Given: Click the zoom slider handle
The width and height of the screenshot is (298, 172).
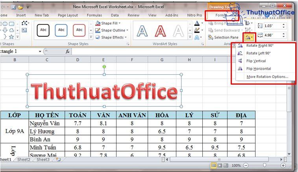Looking at the screenshot, I should click(x=265, y=165).
